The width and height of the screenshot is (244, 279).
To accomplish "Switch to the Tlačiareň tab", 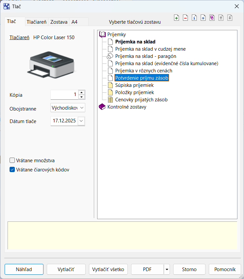I will click(x=37, y=22).
